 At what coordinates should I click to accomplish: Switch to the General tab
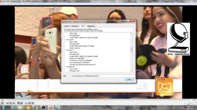coord(66,26)
